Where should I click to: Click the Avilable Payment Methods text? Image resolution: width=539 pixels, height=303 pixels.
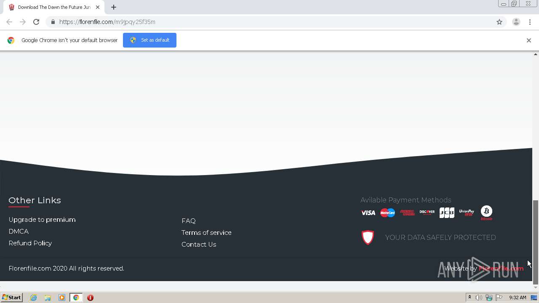[x=406, y=200]
